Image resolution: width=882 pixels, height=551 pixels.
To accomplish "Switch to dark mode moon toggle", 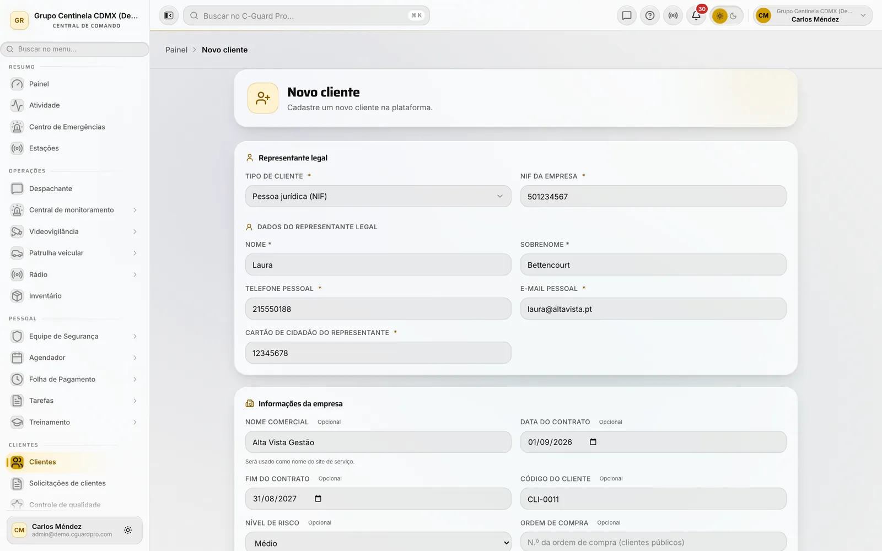I will pos(734,16).
